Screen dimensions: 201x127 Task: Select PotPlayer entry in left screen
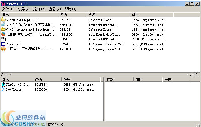pyautogui.click(x=14, y=89)
